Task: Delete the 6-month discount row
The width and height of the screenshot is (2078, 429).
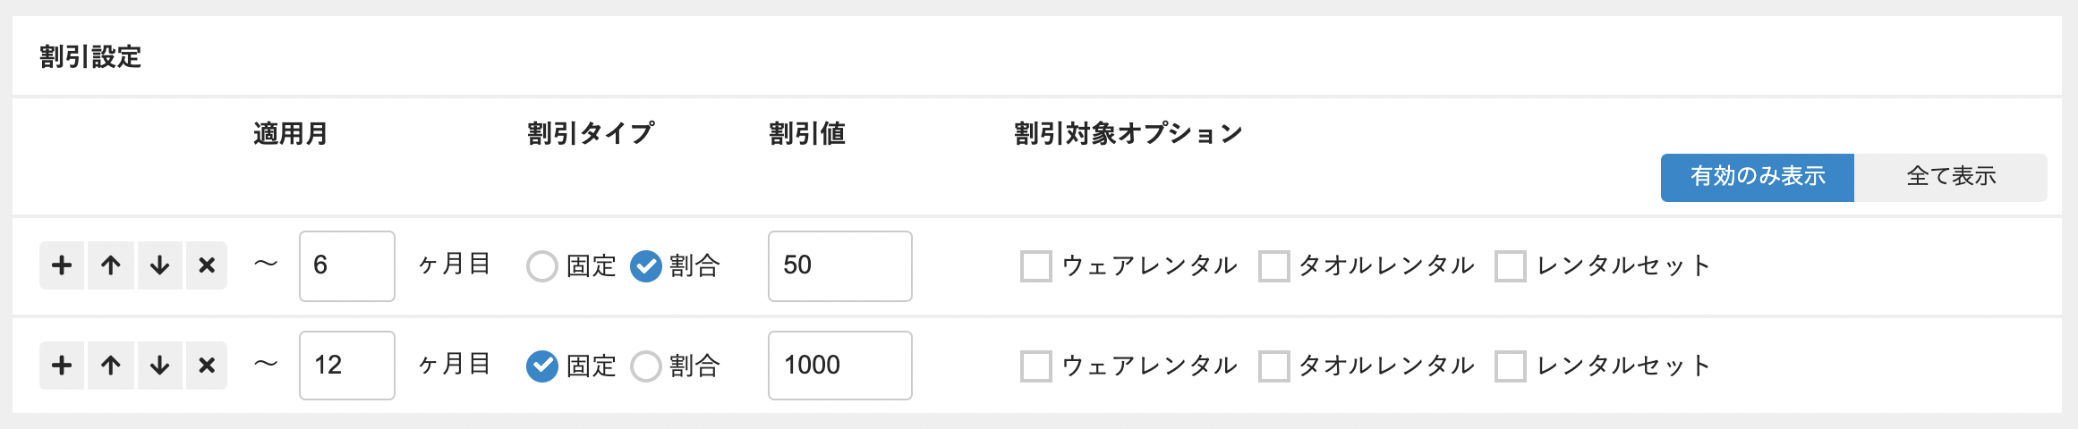Action: (x=207, y=265)
